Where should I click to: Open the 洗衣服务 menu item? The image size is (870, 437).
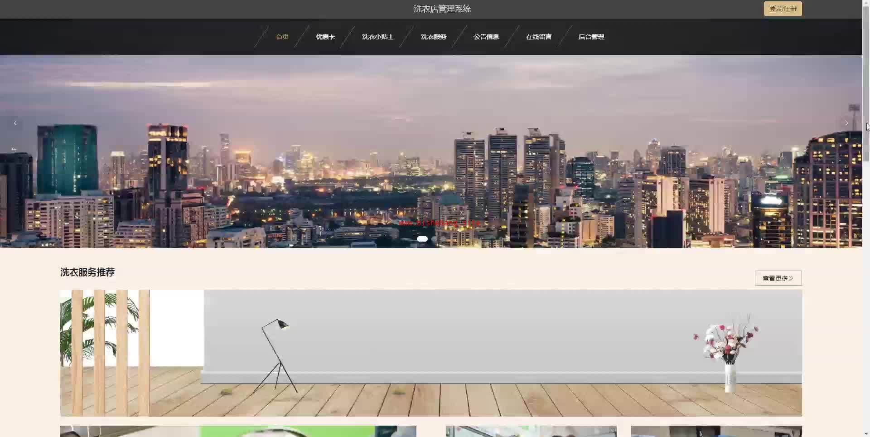click(x=434, y=37)
